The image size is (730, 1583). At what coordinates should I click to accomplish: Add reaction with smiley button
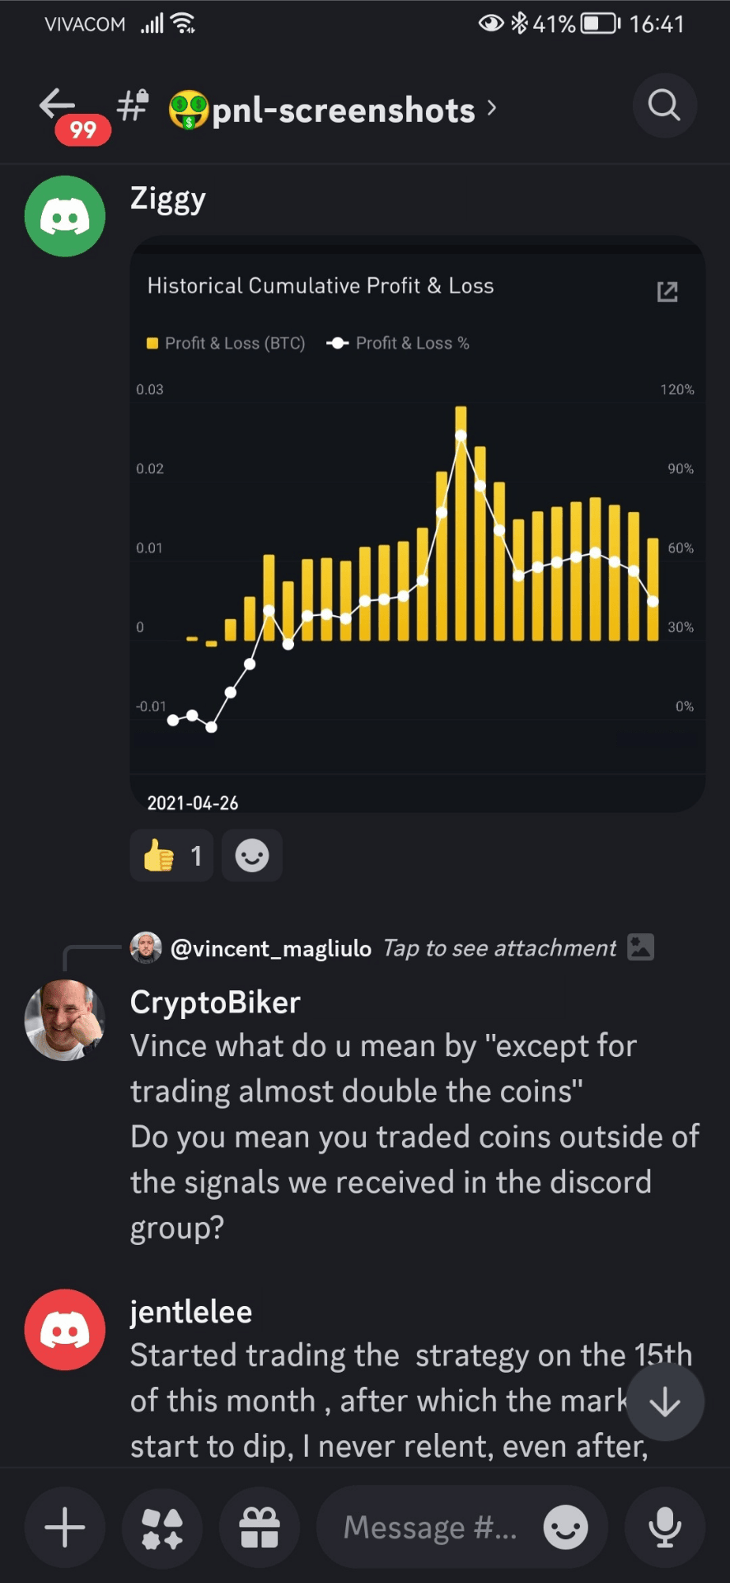252,856
